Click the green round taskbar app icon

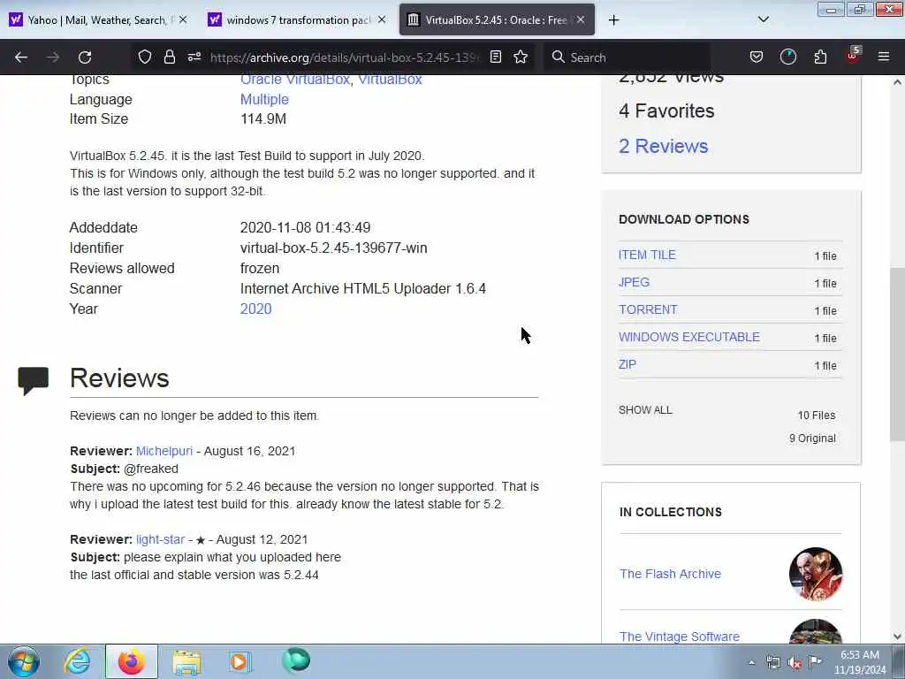tap(296, 660)
